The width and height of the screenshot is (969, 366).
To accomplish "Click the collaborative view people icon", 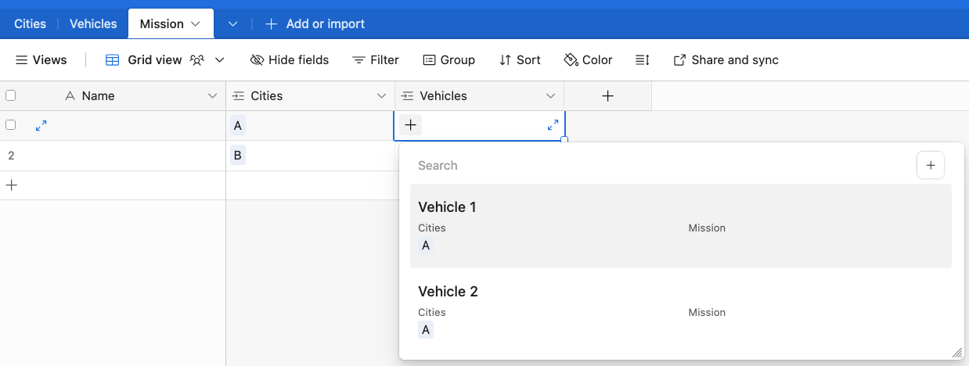I will [197, 60].
